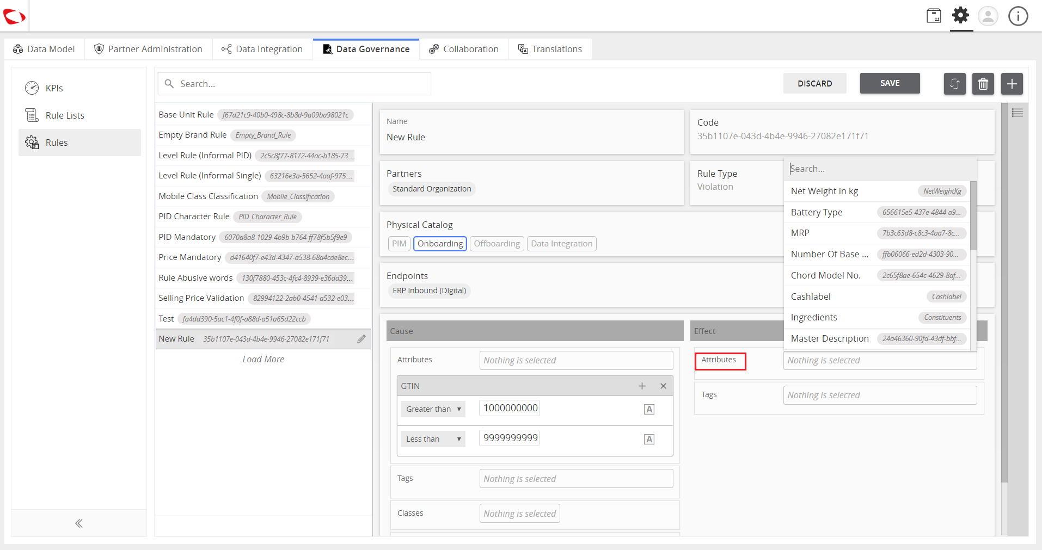Click the A icon beside 9999999999
This screenshot has width=1042, height=550.
[649, 439]
